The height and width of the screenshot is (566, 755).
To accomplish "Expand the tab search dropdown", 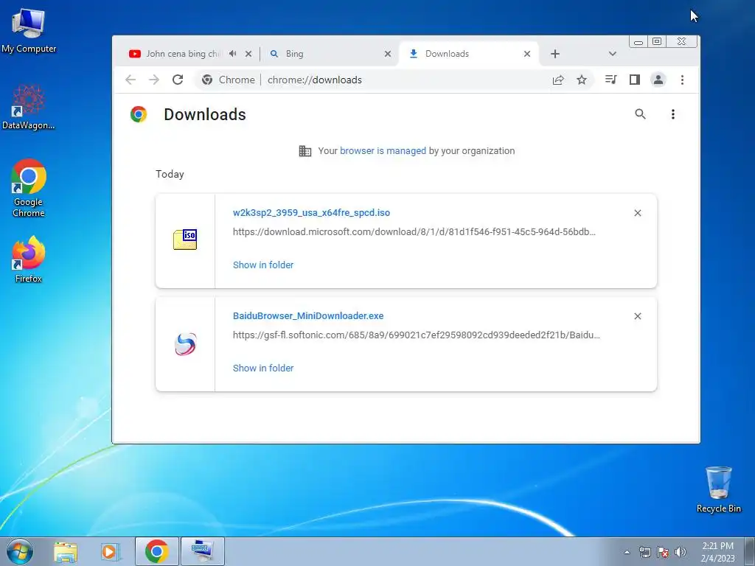I will click(x=613, y=54).
